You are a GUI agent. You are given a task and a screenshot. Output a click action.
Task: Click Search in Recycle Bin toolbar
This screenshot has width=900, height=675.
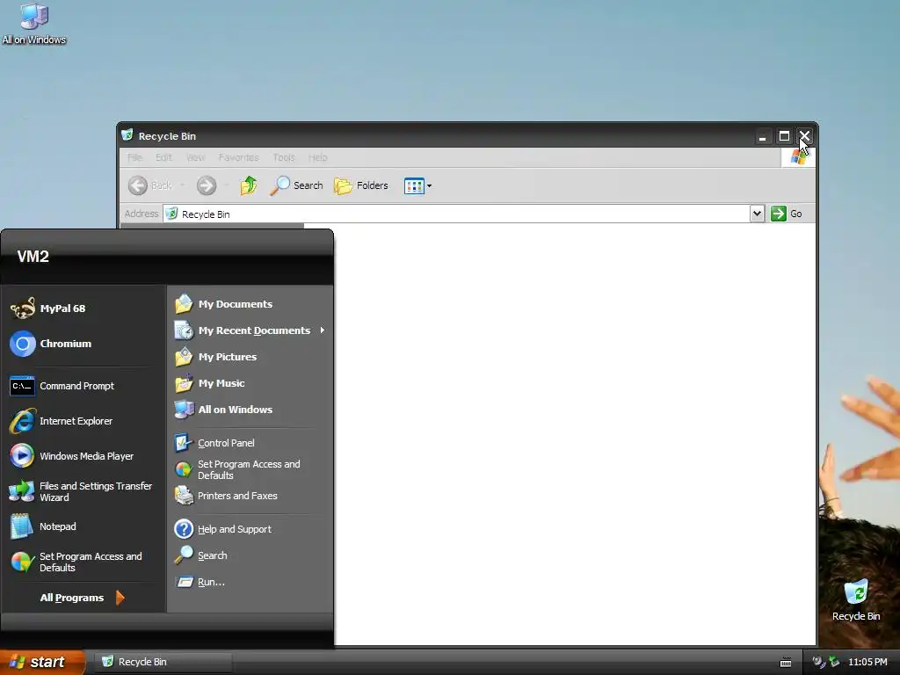pyautogui.click(x=297, y=185)
